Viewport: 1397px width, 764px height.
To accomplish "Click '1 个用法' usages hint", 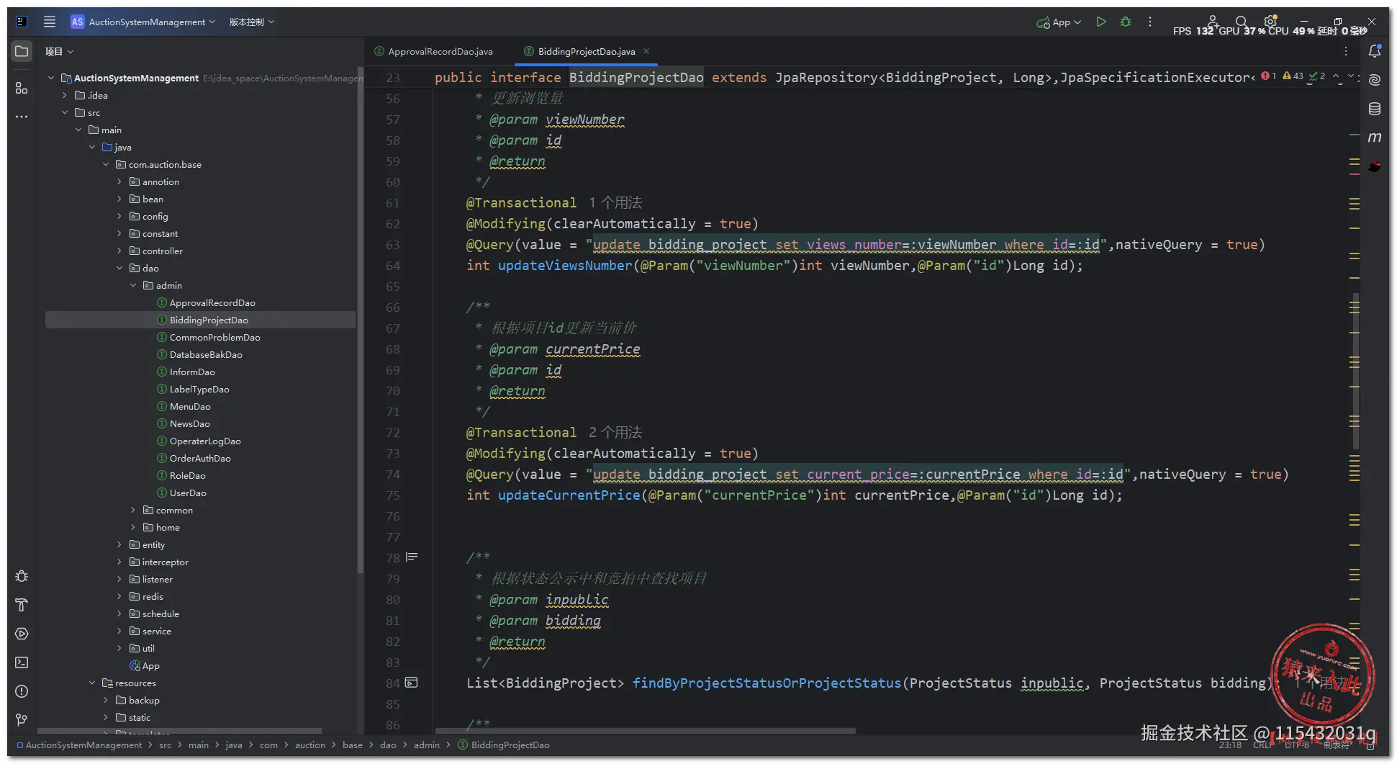I will 615,203.
